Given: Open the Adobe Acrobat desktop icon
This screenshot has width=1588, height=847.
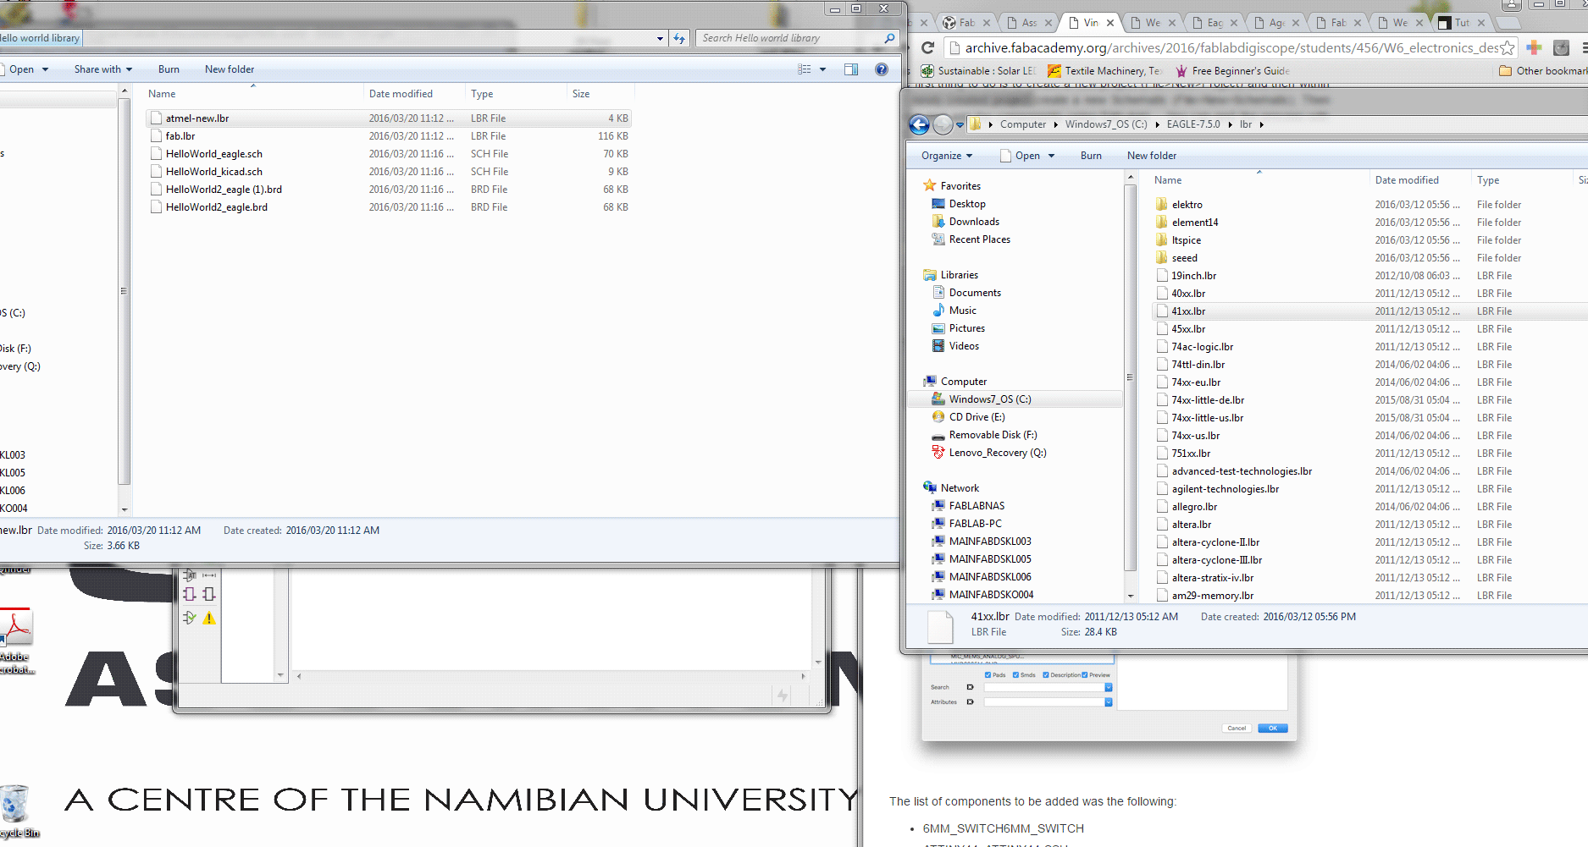Looking at the screenshot, I should 15,641.
